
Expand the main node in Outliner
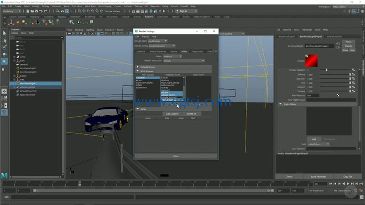(15, 61)
